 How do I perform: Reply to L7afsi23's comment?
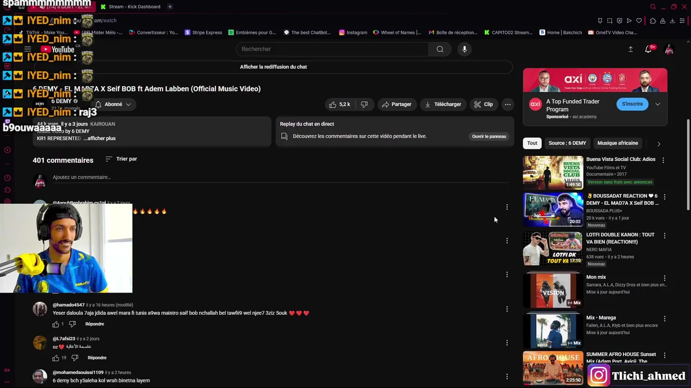tap(97, 358)
